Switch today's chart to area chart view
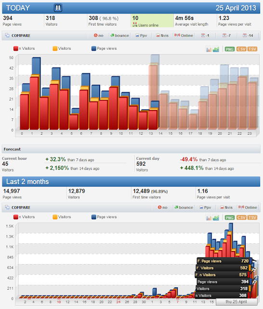The width and height of the screenshot is (263, 309). [x=216, y=49]
